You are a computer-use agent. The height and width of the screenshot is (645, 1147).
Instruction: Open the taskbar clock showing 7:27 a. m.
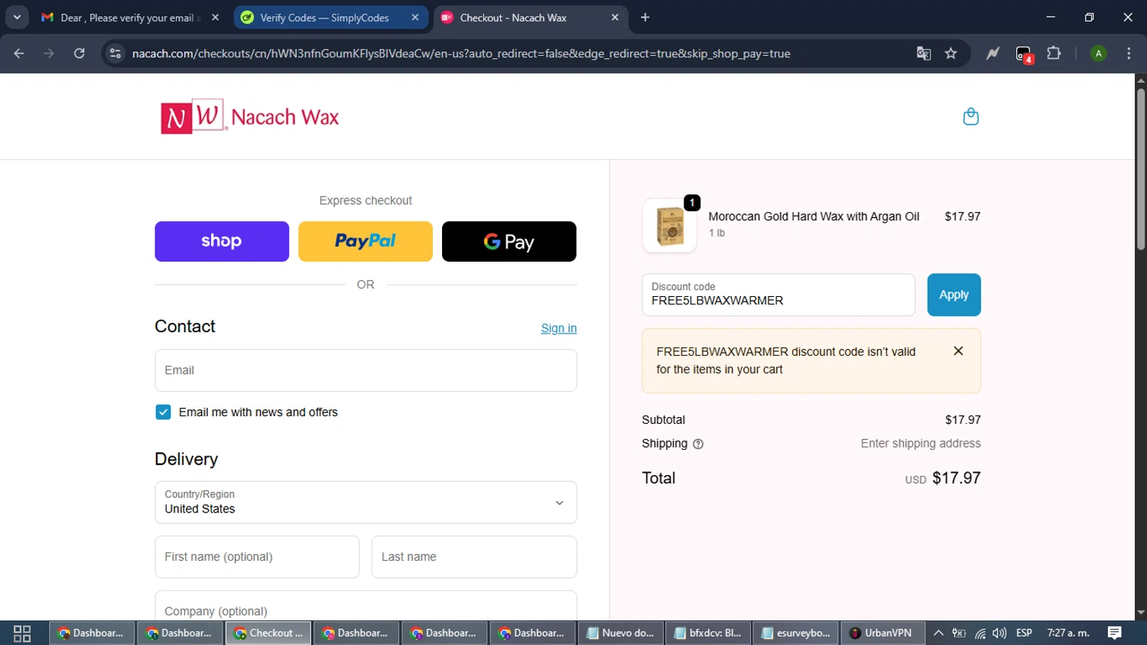pos(1068,634)
